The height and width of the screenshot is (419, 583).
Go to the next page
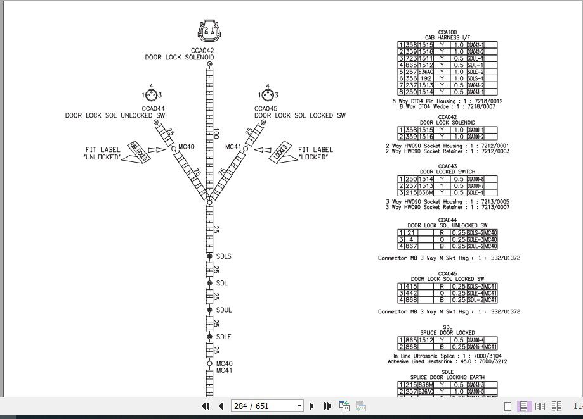pos(311,406)
